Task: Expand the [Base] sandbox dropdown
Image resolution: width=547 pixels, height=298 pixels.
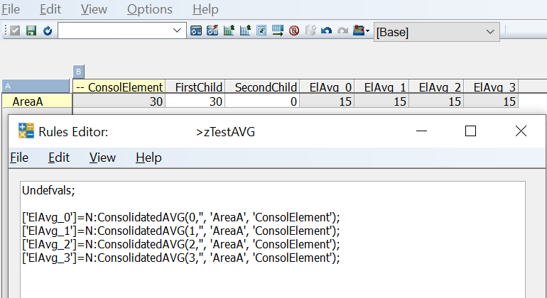Action: tap(490, 32)
